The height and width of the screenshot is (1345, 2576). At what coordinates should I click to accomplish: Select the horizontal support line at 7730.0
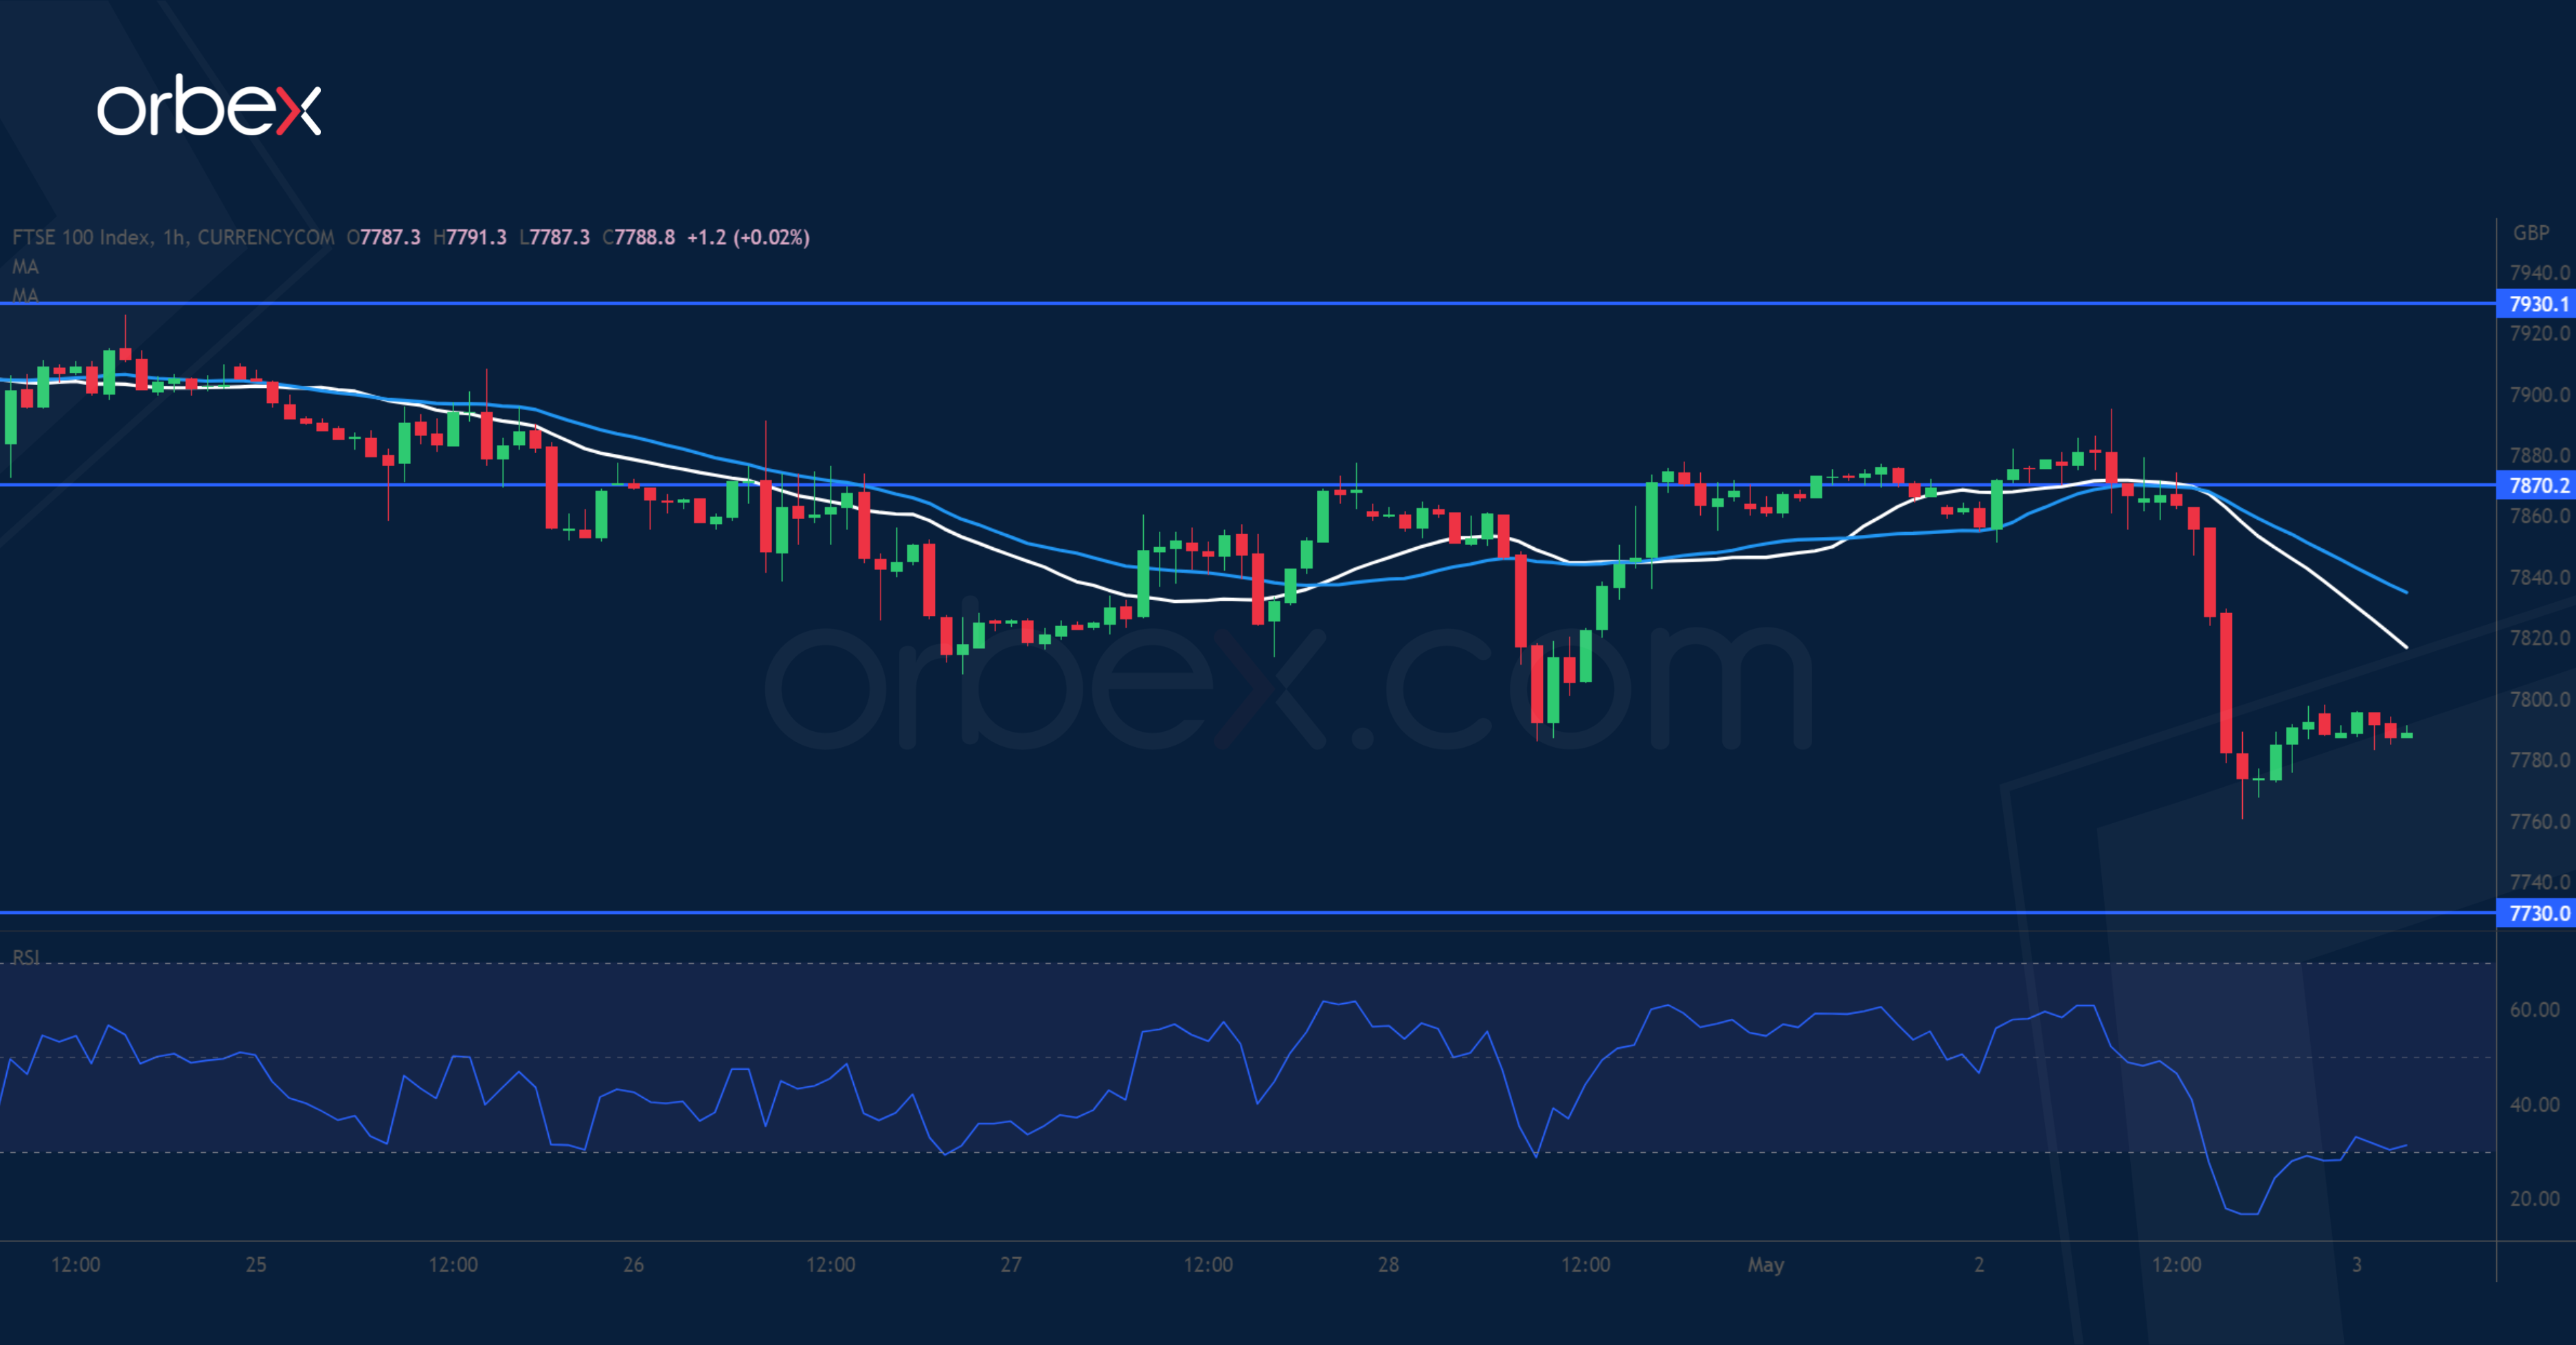[x=1200, y=912]
